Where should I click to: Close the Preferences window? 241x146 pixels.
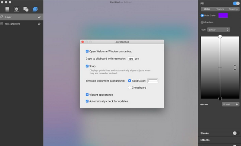[82, 42]
